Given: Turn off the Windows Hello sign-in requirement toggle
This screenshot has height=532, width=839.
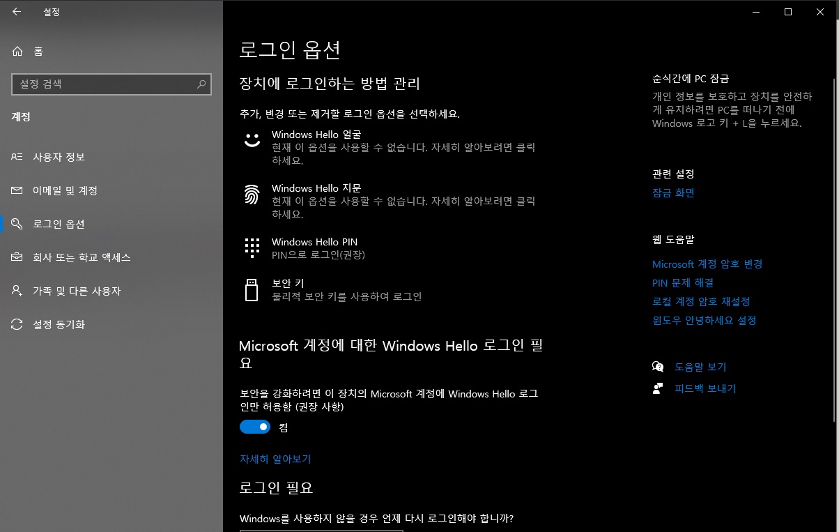Looking at the screenshot, I should pos(255,427).
